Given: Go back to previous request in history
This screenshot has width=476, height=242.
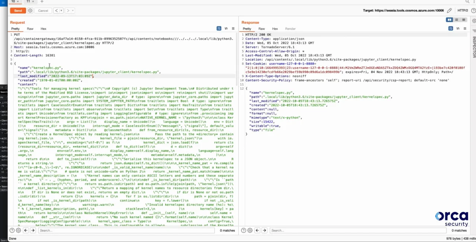Looking at the screenshot, I should 57,11.
